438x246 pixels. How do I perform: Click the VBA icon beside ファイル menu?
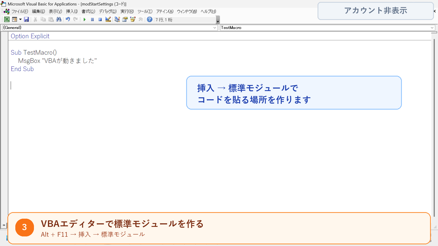point(7,11)
